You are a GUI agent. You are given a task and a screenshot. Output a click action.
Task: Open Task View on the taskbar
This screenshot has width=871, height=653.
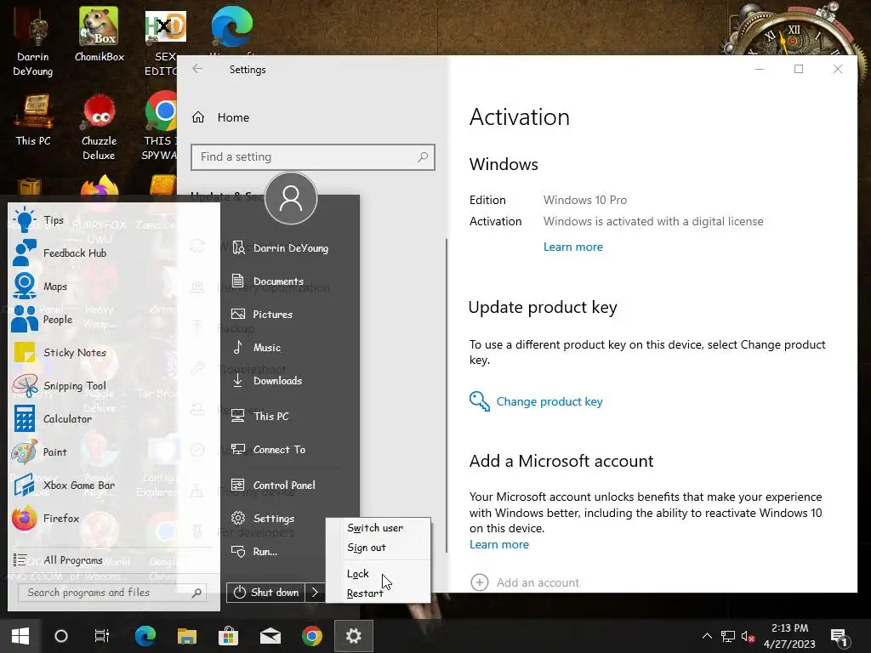tap(102, 636)
